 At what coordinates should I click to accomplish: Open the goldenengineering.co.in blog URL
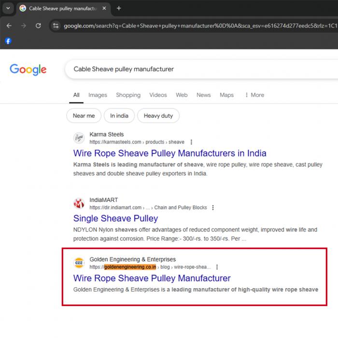click(150, 267)
